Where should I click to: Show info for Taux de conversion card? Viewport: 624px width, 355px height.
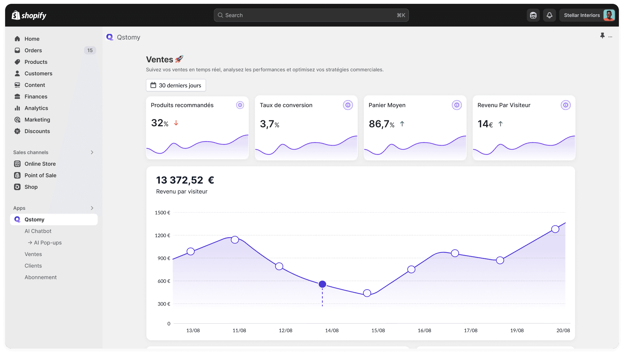pos(348,105)
